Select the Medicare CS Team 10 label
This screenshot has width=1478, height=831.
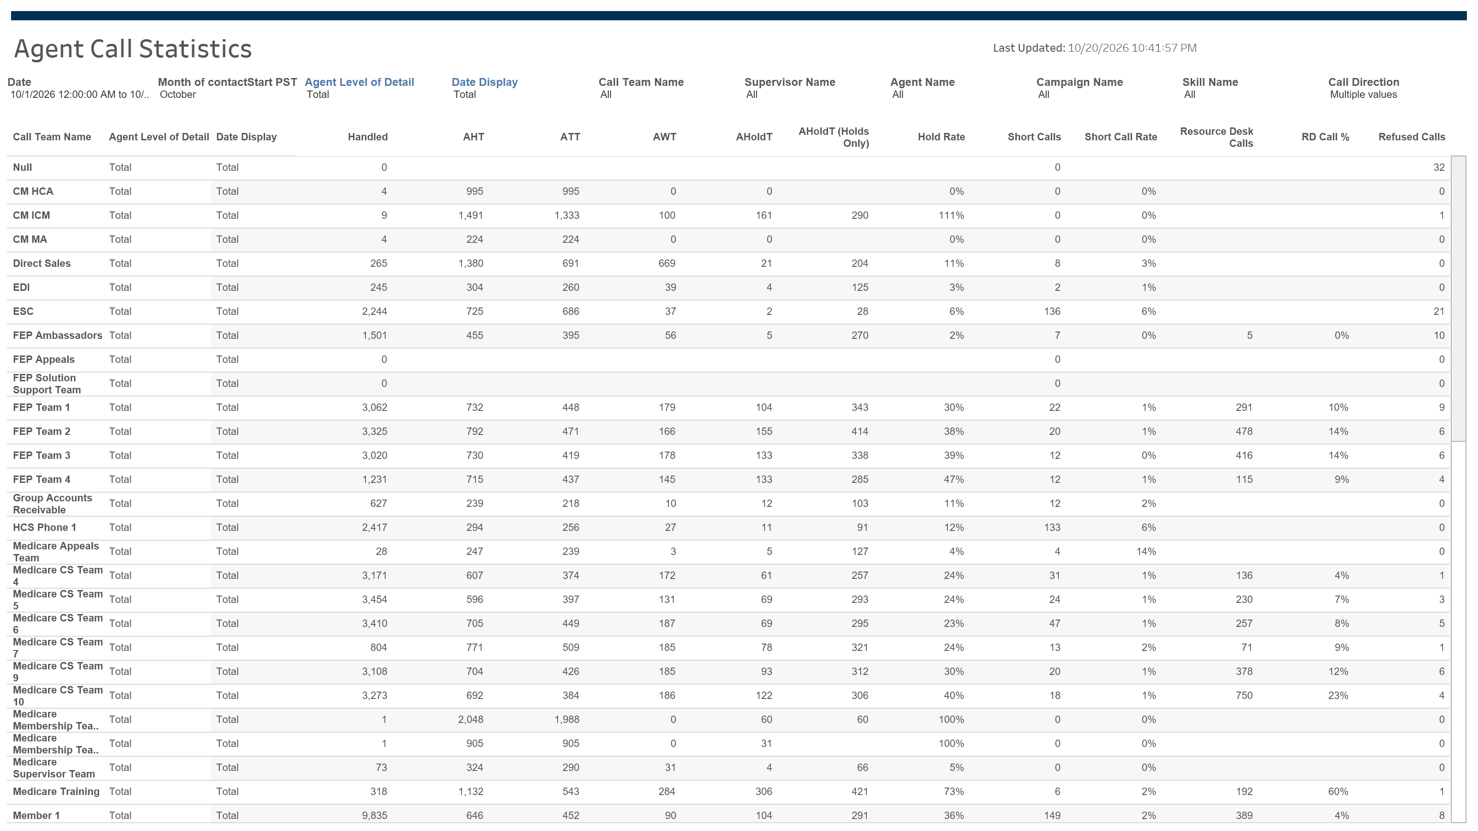pyautogui.click(x=57, y=696)
